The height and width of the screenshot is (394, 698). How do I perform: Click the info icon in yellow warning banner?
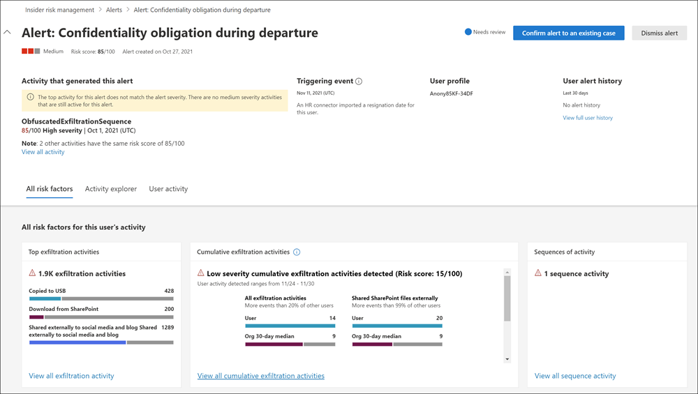(30, 97)
